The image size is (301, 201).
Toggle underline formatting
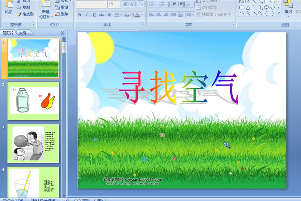tap(94, 15)
